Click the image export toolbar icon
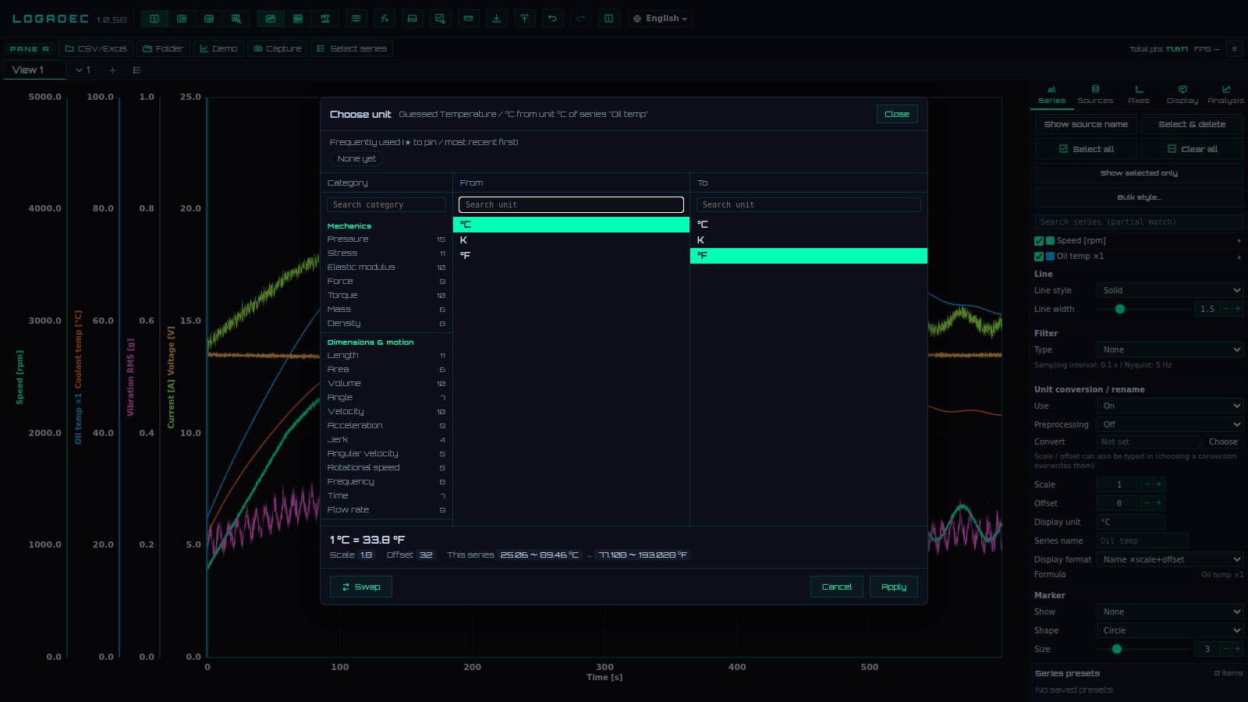Image resolution: width=1248 pixels, height=702 pixels. click(x=413, y=19)
